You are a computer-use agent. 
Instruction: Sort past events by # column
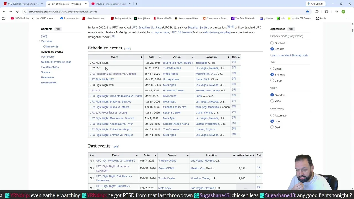pos(92,155)
